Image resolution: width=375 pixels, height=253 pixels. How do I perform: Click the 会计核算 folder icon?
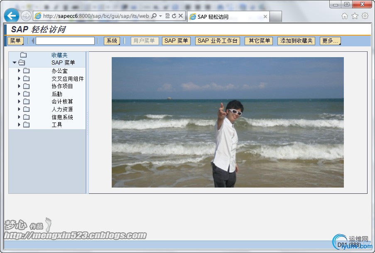point(26,101)
